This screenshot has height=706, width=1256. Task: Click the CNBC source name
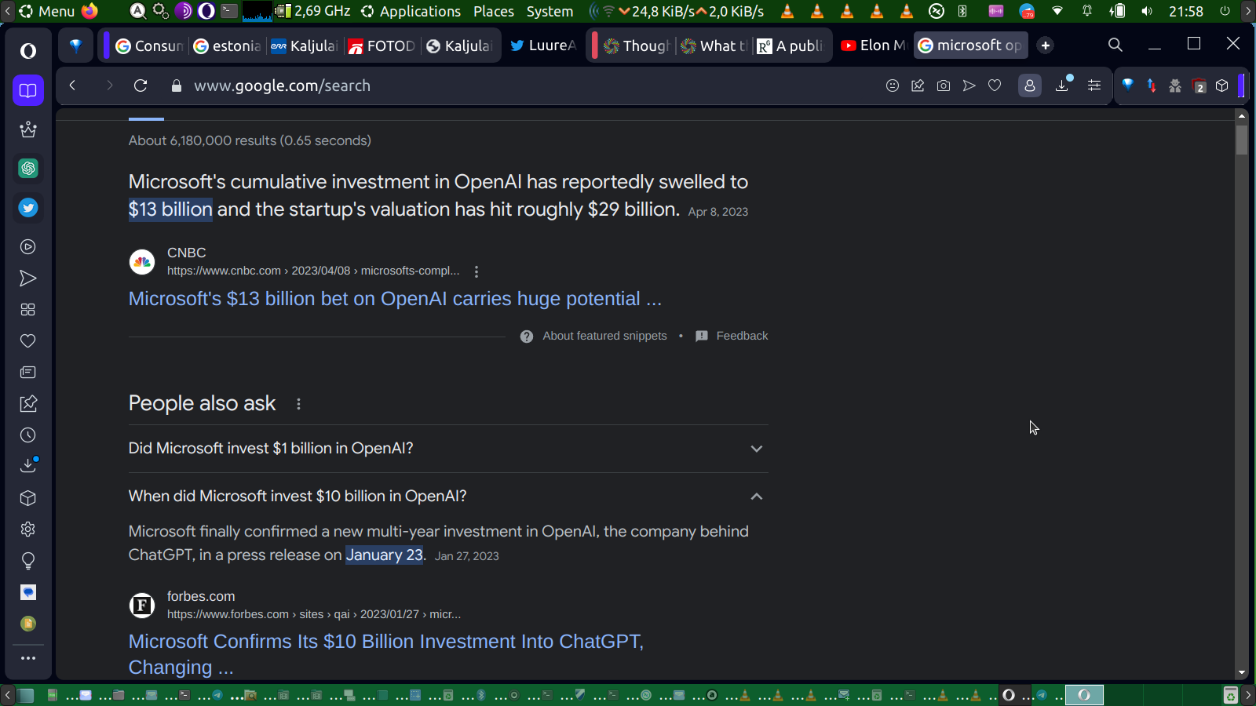186,253
